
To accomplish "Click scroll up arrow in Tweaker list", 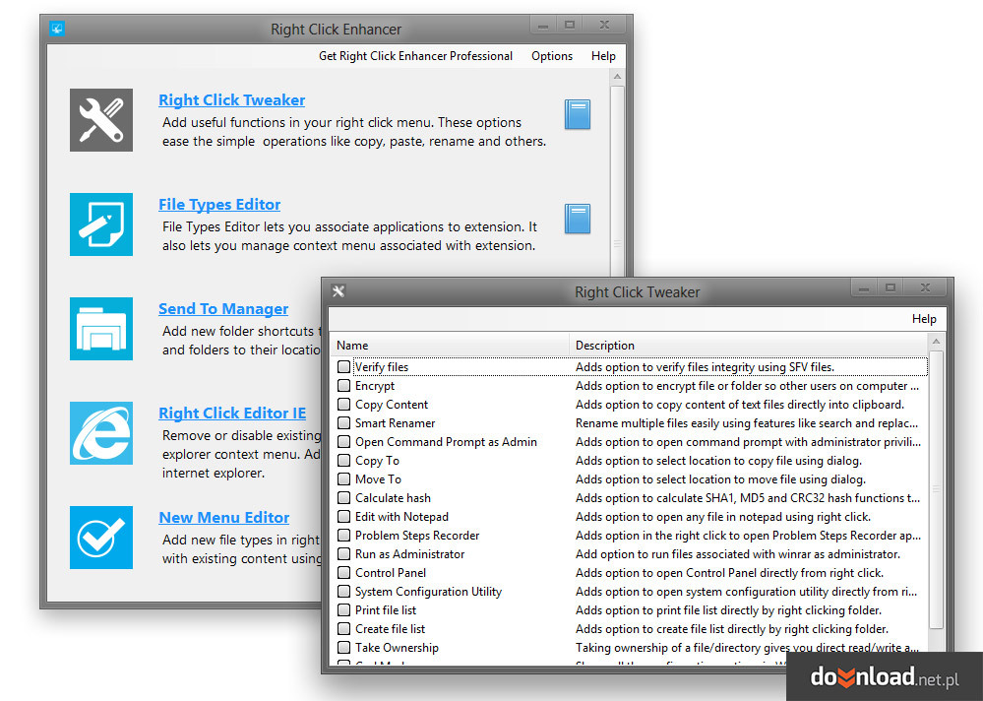I will [936, 342].
